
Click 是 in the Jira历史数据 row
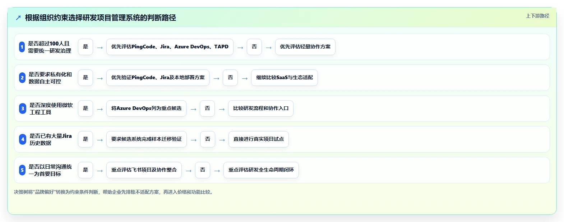(85, 139)
